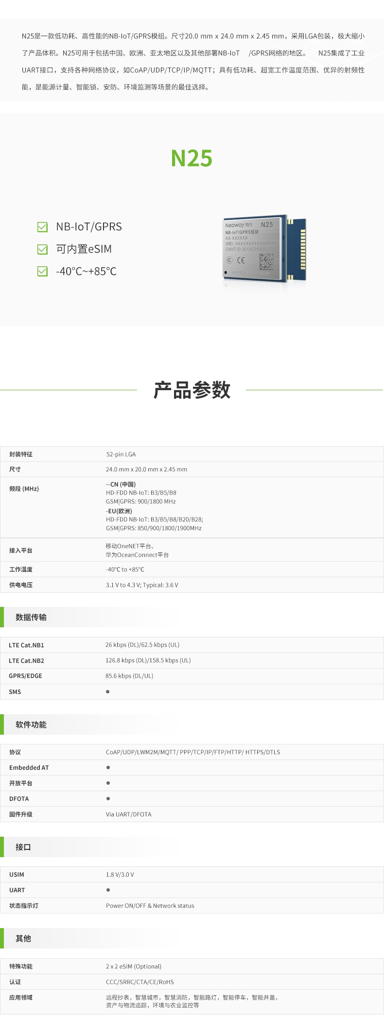This screenshot has width=384, height=1017.
Task: Click the UART row label
Action: (x=17, y=890)
